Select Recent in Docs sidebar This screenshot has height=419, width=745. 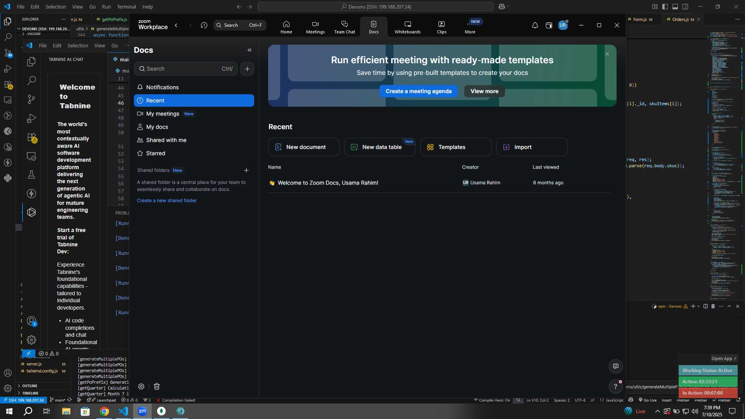tap(194, 100)
